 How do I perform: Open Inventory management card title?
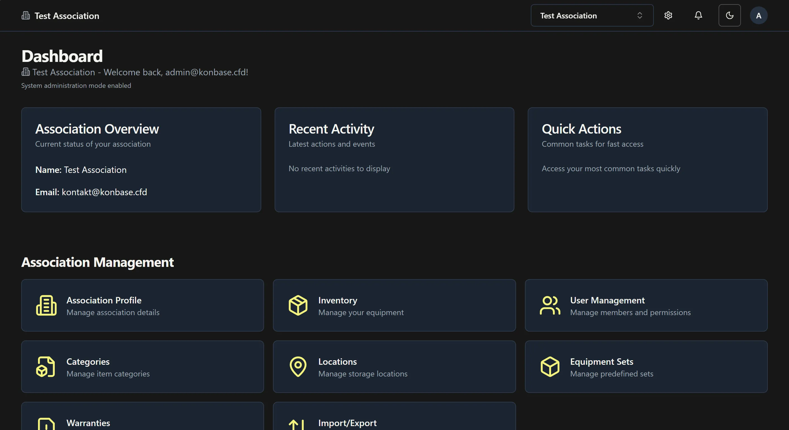coord(338,300)
